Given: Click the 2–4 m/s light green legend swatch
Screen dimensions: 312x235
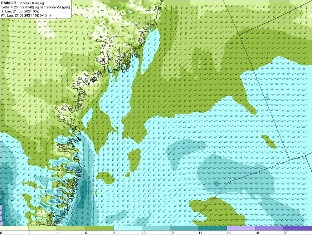Looking at the screenshot, I should pyautogui.click(x=42, y=228).
